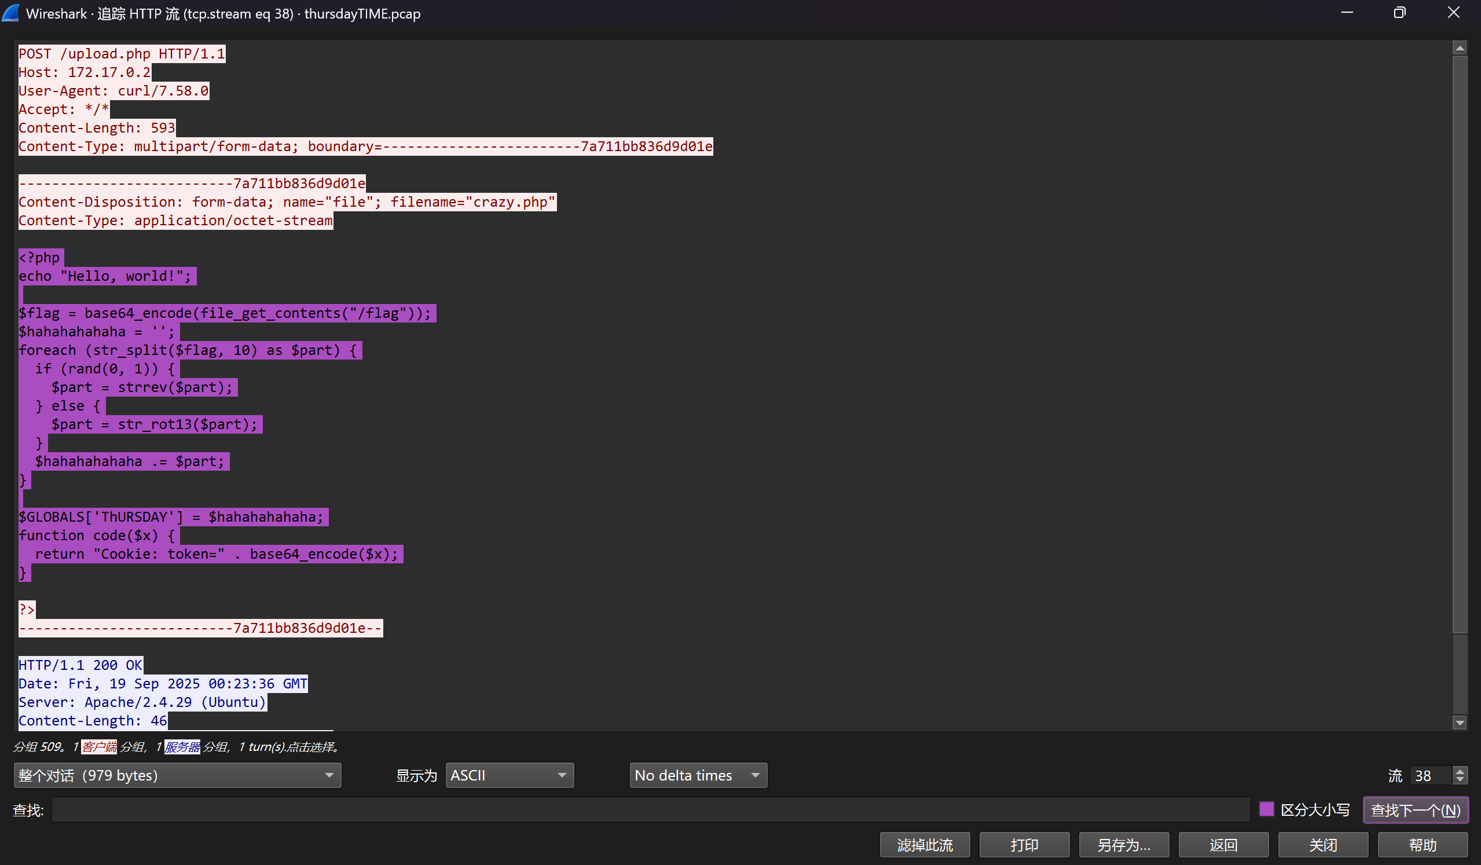The image size is (1481, 865).
Task: Minimize the Follow HTTP Stream window
Action: coord(1347,13)
